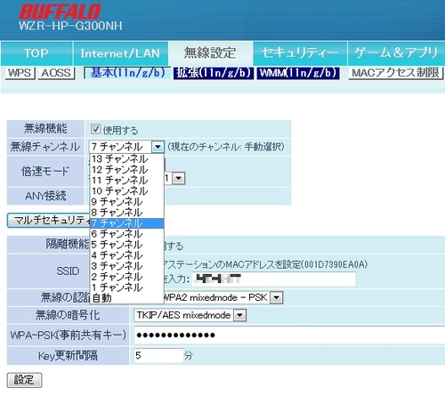Select 基本(11n/g/b) sub-tab
This screenshot has height=404, width=445.
click(x=127, y=73)
